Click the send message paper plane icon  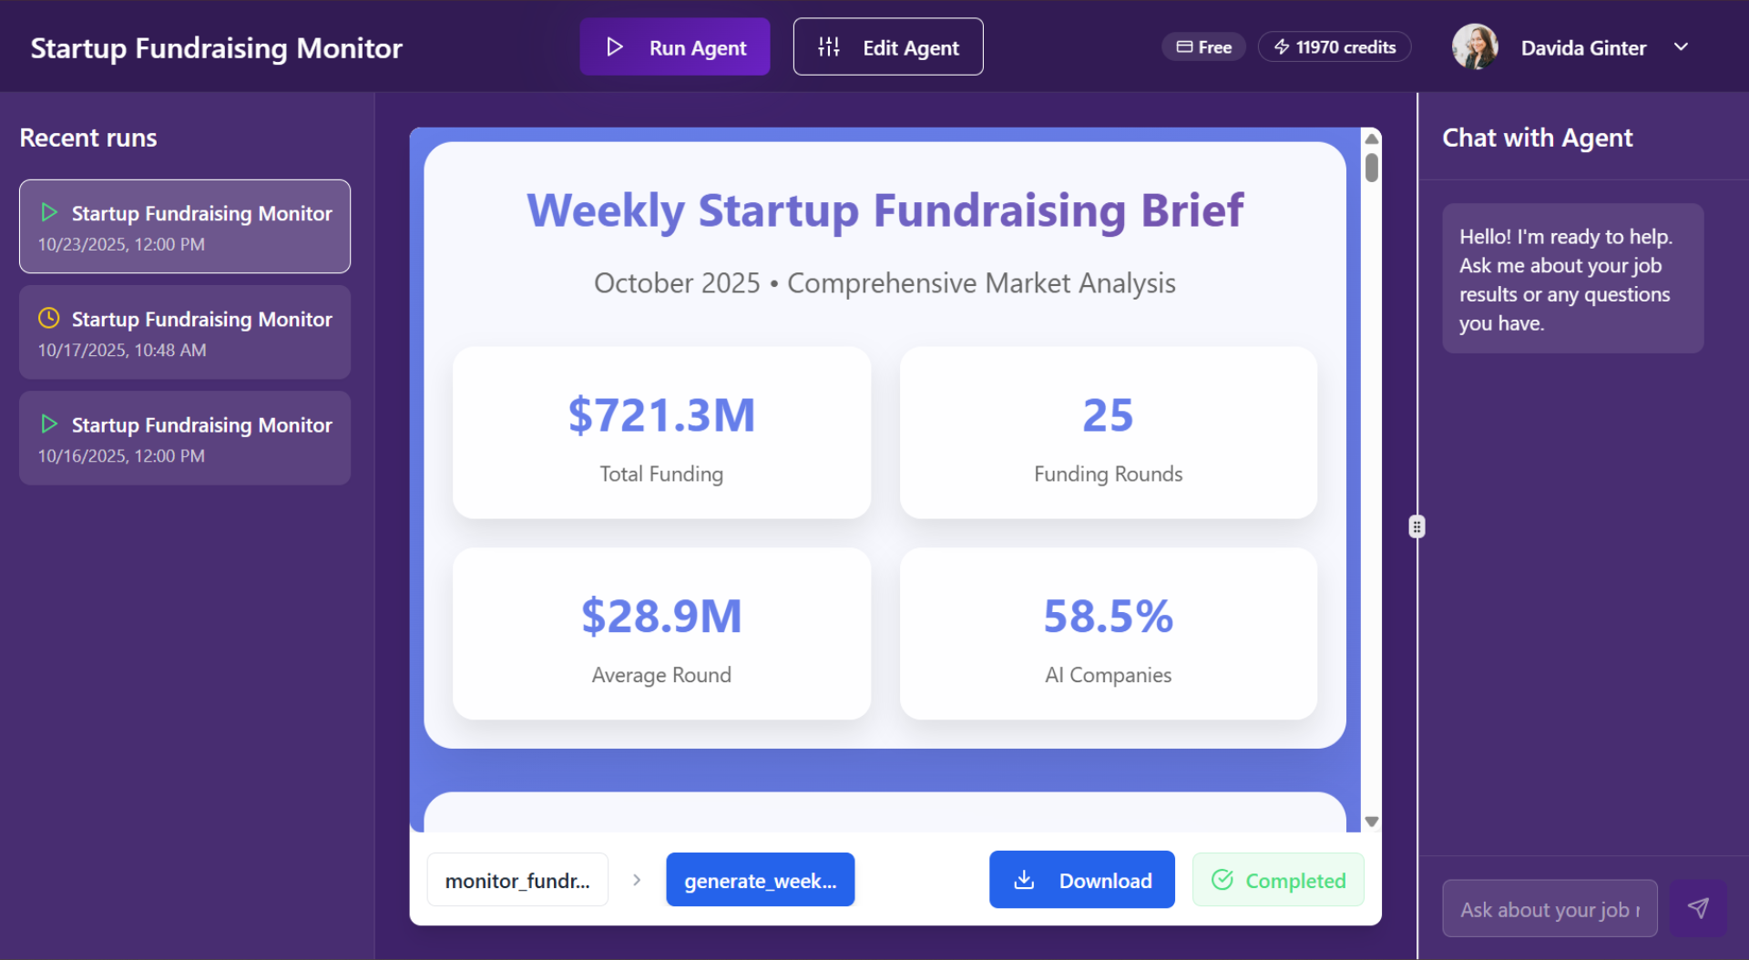[1698, 908]
